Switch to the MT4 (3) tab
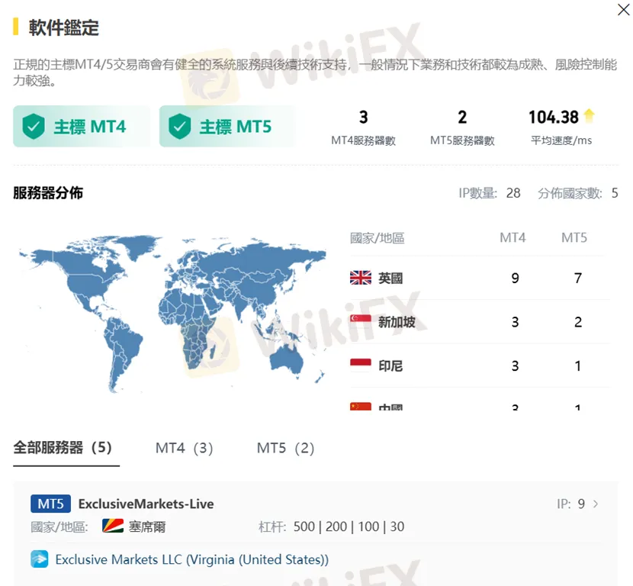Screen dimensions: 633x586 [185, 448]
